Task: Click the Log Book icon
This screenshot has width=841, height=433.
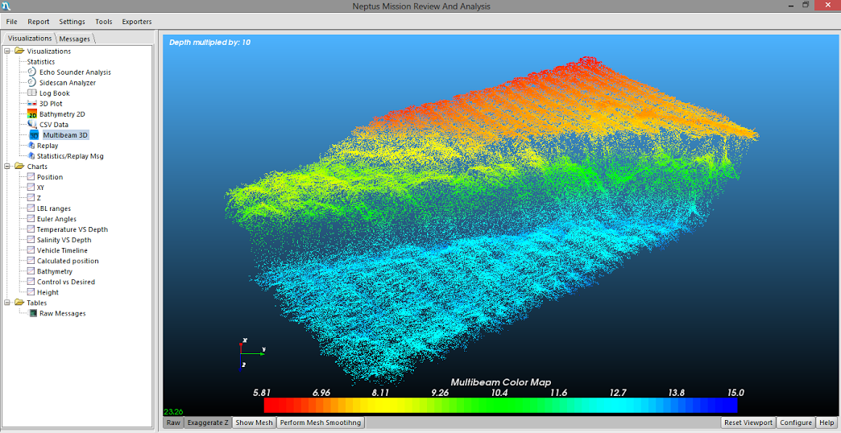Action: tap(31, 93)
